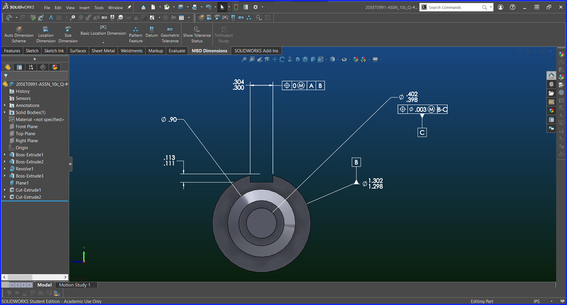The width and height of the screenshot is (567, 305).
Task: Open Appearances tab in task pane
Action: click(551, 111)
